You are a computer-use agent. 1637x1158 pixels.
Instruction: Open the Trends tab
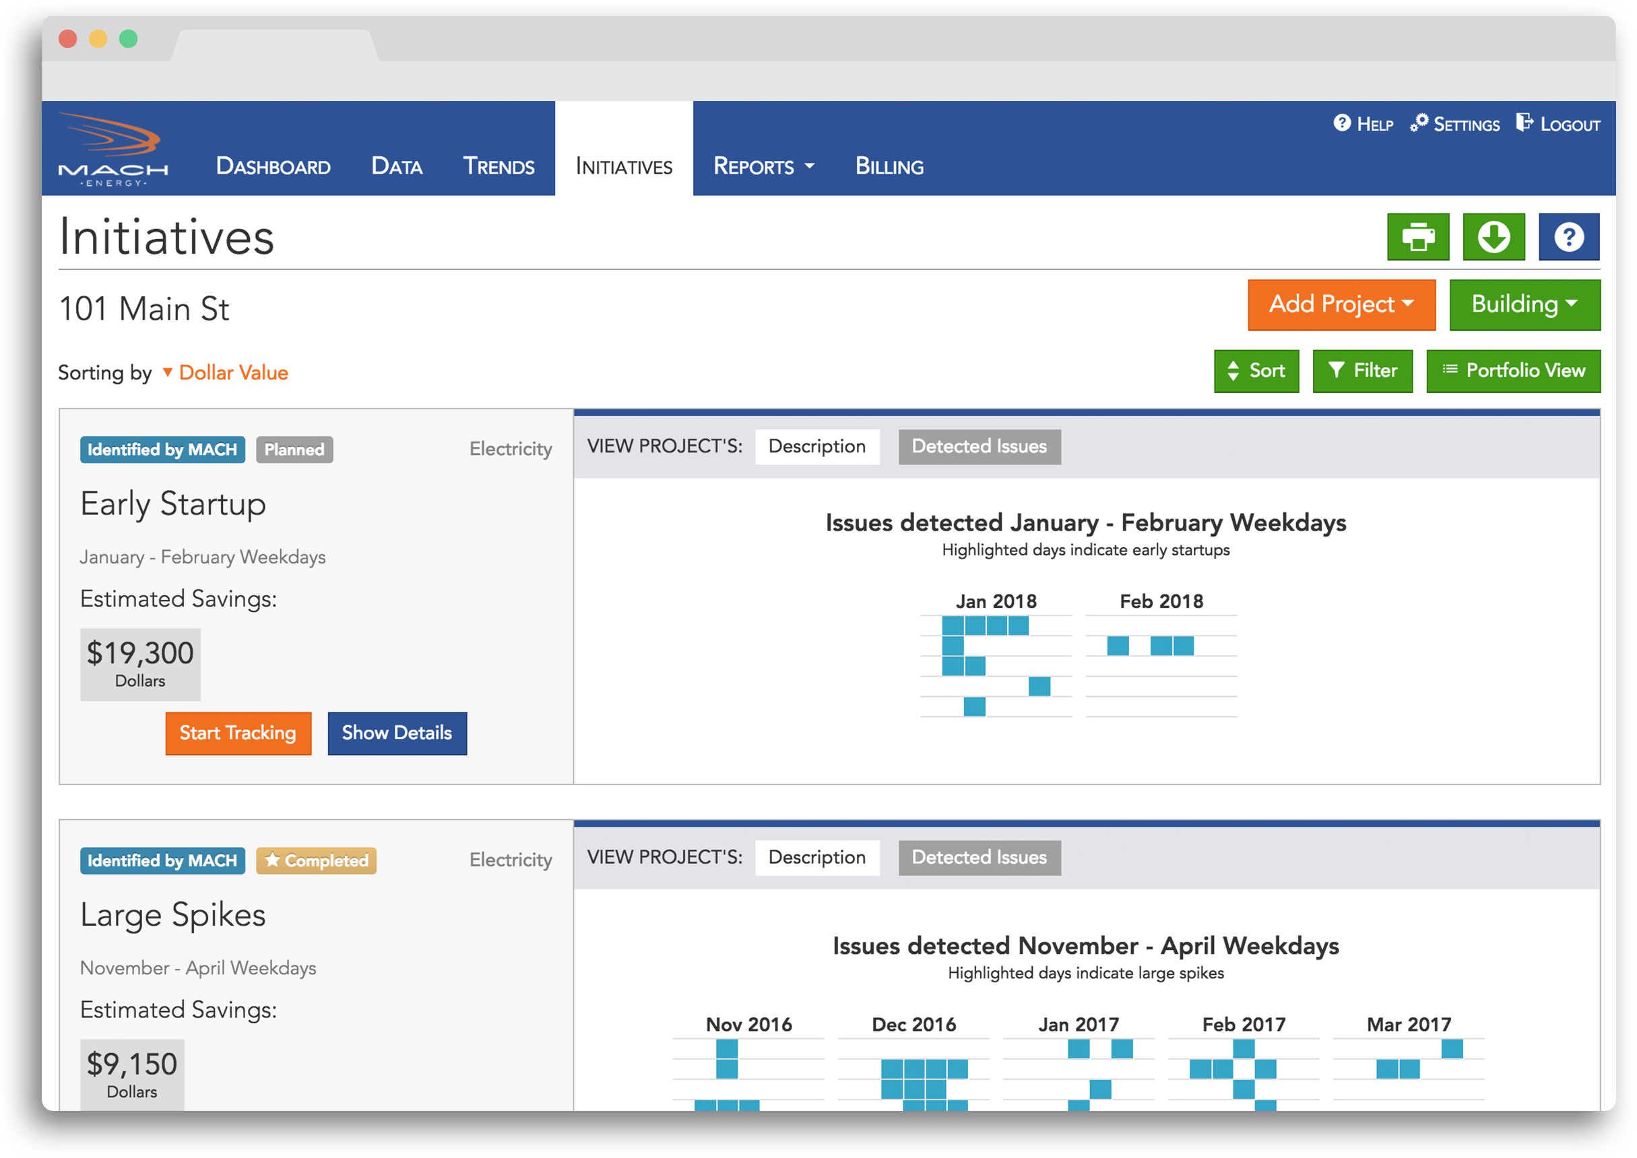point(498,166)
